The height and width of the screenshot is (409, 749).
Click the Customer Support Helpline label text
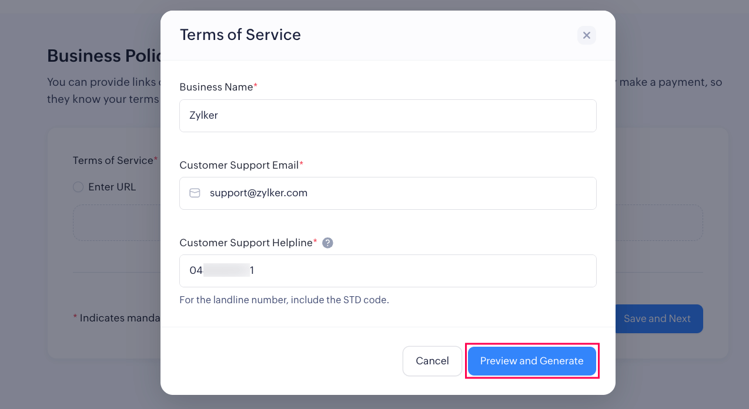click(x=246, y=243)
